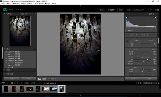This screenshot has width=161, height=97.
Task: Add a new preset with plus icon
Action: [x=35, y=49]
